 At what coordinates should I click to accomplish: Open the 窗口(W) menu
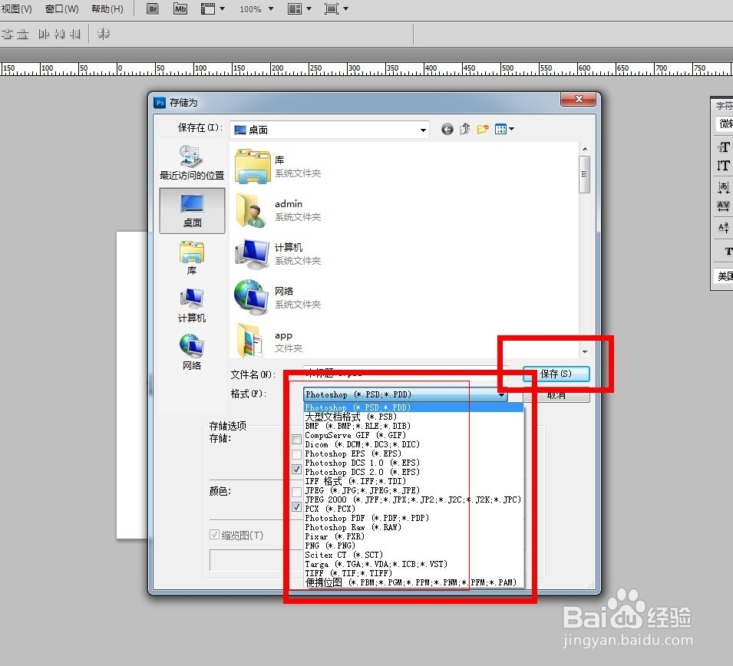(61, 9)
